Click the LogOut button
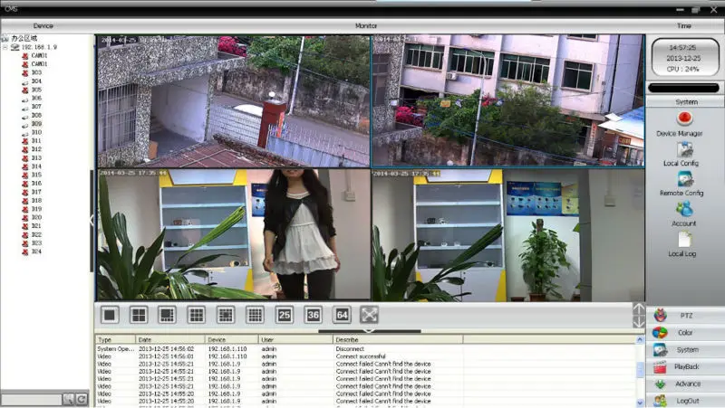Image resolution: width=725 pixels, height=408 pixels. (685, 401)
